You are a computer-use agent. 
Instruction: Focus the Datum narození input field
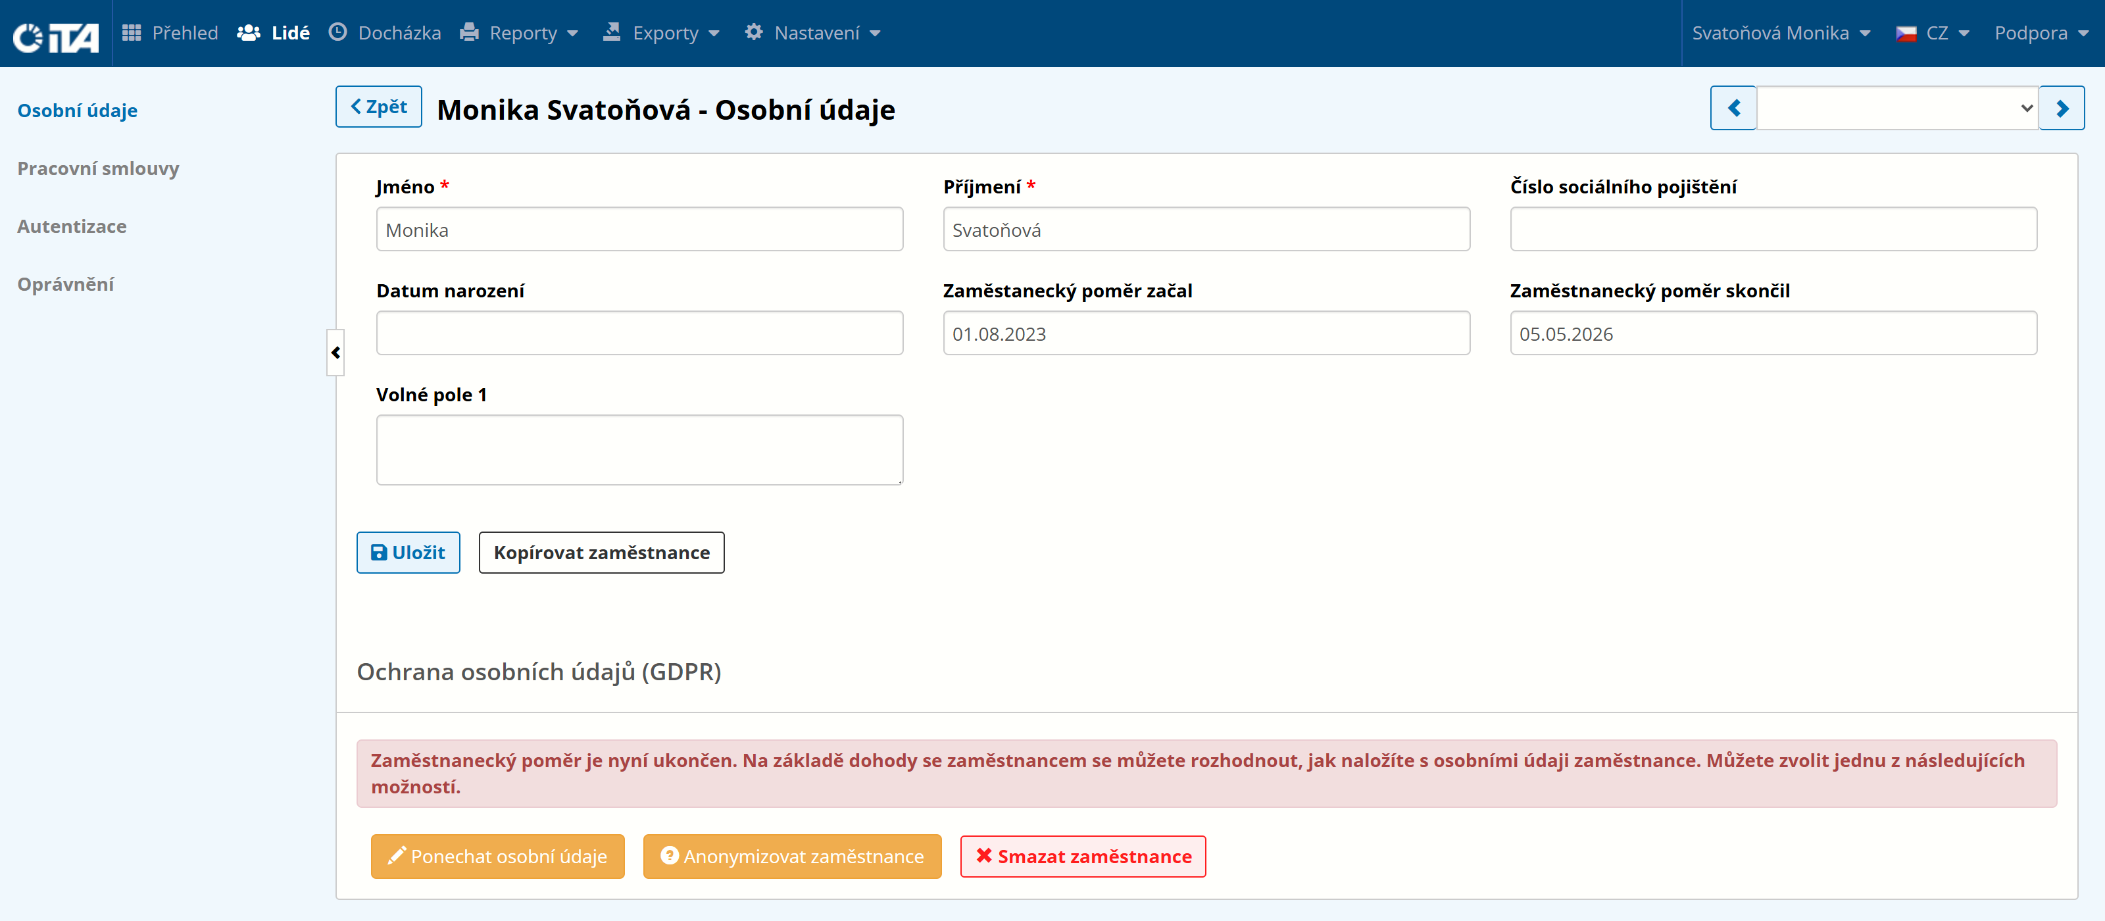click(x=639, y=333)
